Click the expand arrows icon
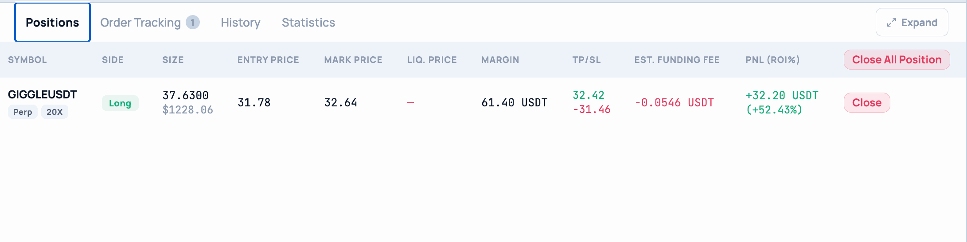 point(891,23)
